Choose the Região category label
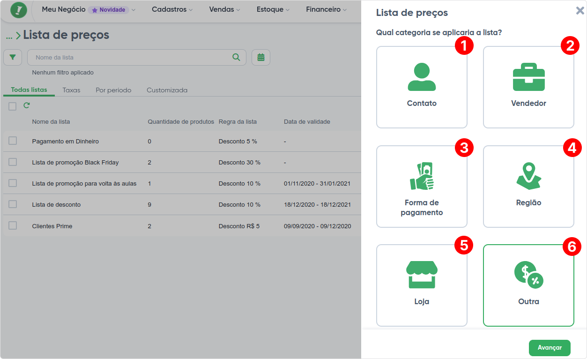Viewport: 587px width, 359px height. pyautogui.click(x=528, y=203)
